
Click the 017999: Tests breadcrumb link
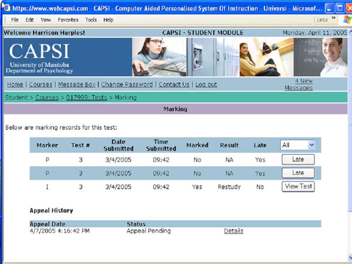(87, 97)
